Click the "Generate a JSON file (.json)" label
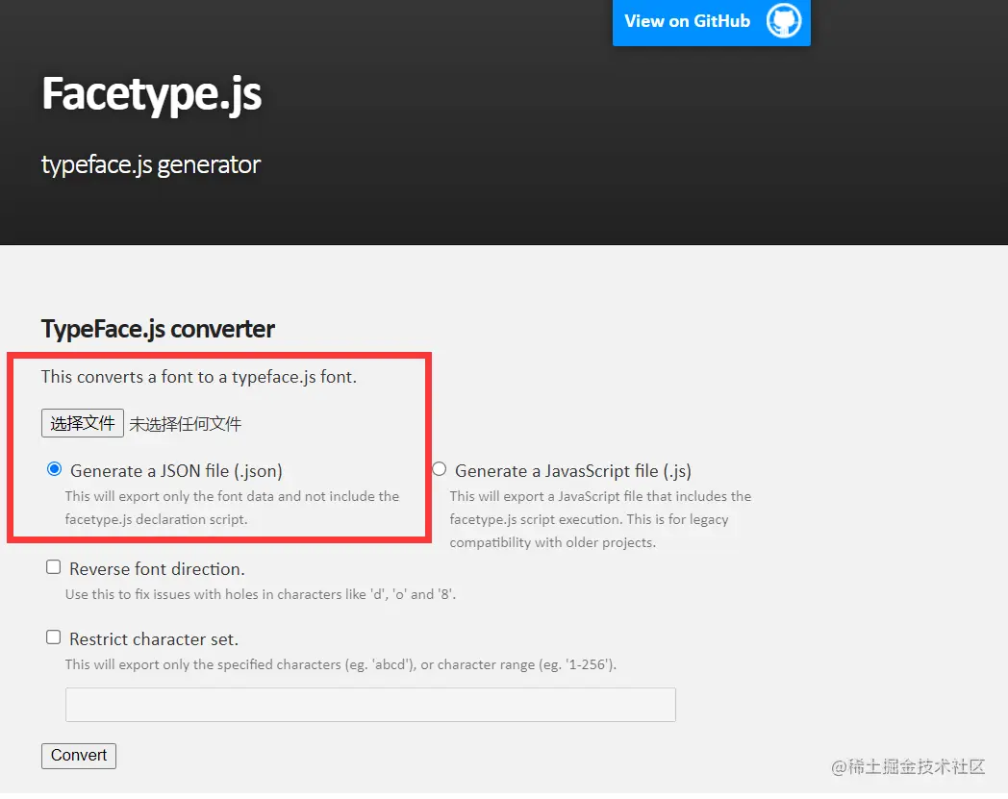Image resolution: width=1008 pixels, height=799 pixels. 176,471
